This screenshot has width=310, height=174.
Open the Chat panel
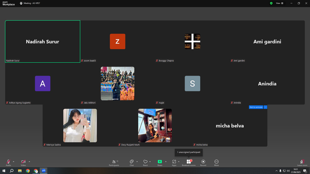point(132,162)
